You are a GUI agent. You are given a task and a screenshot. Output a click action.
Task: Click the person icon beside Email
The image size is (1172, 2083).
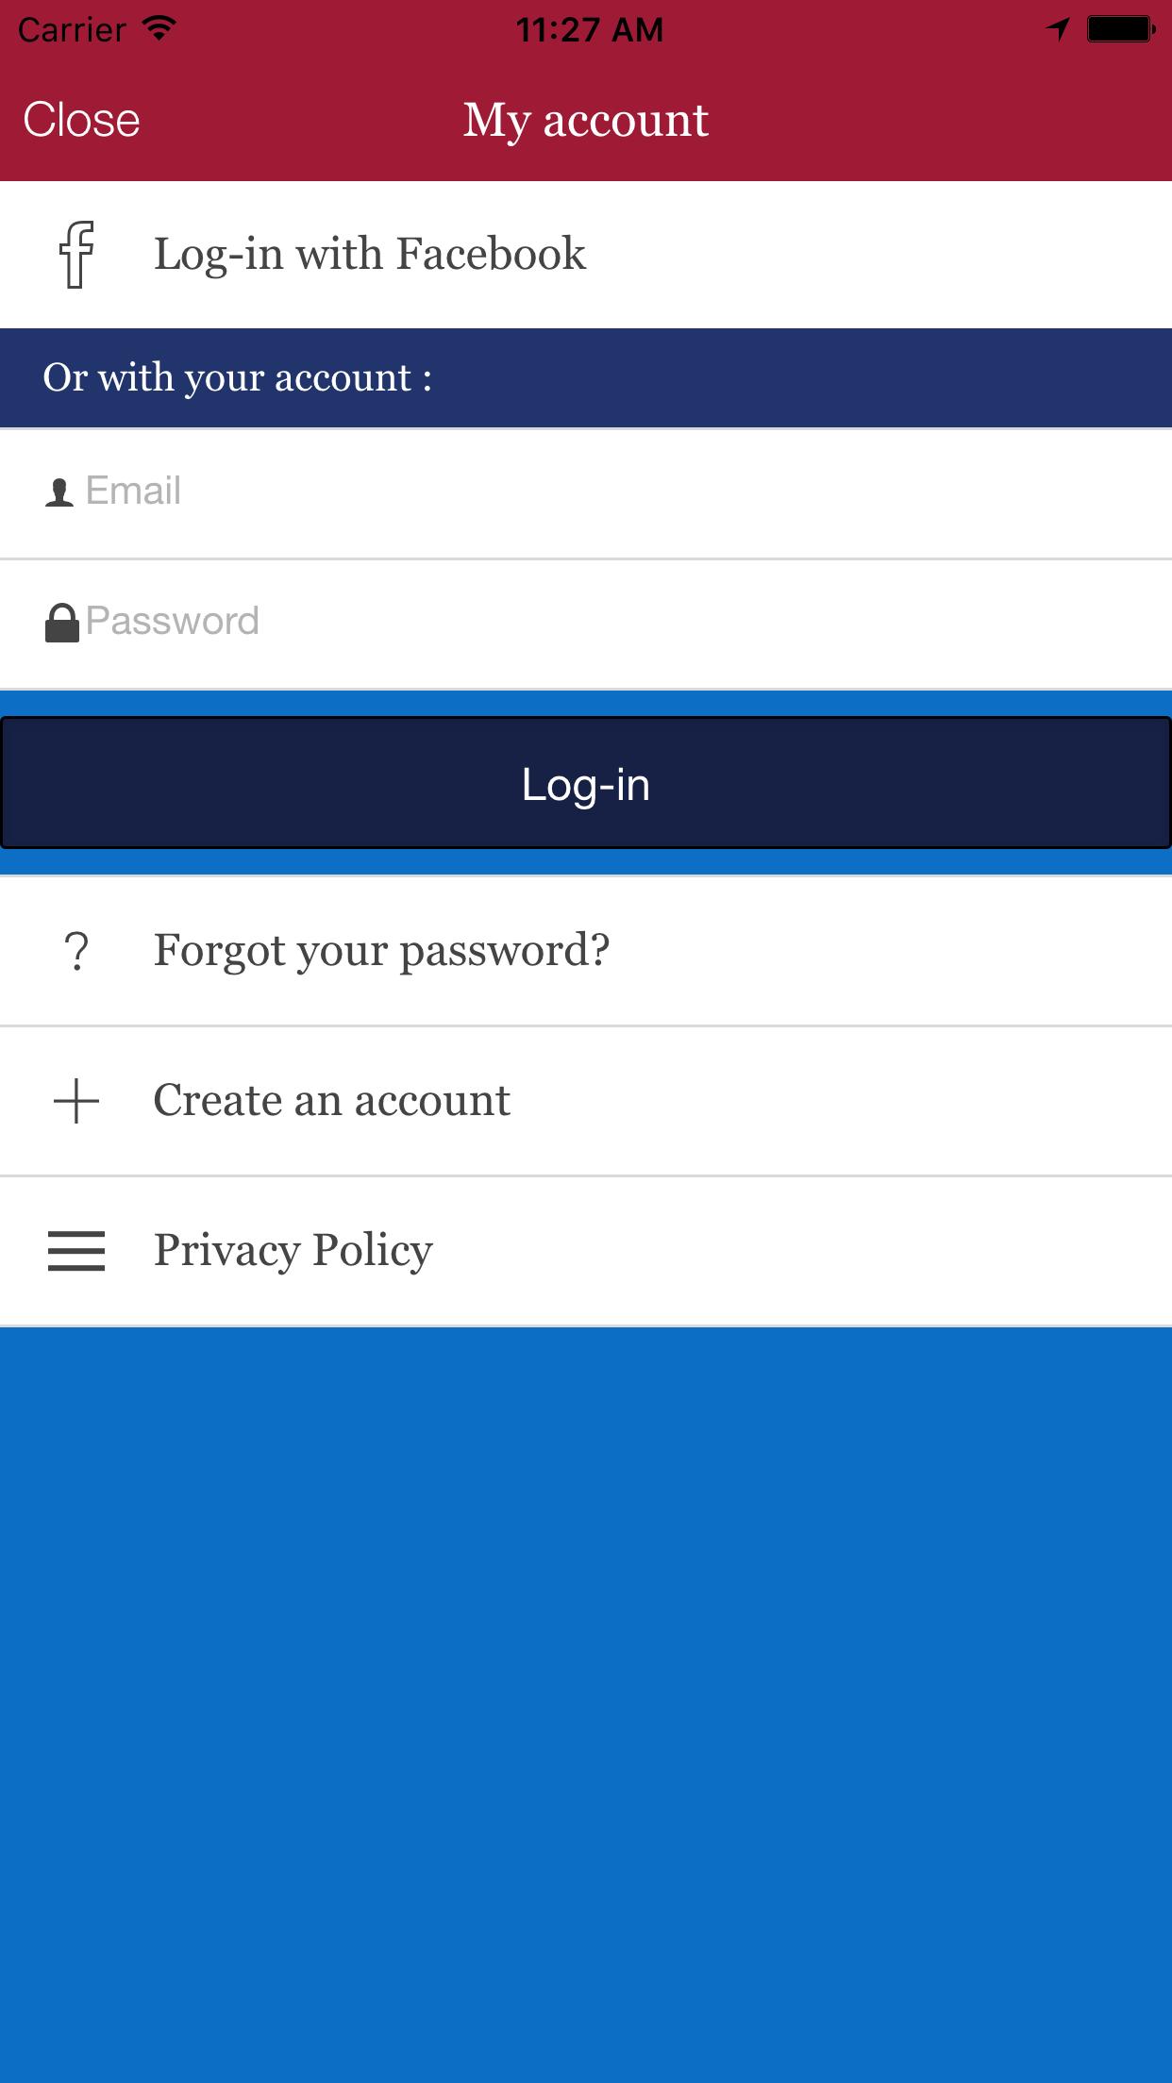click(x=59, y=492)
